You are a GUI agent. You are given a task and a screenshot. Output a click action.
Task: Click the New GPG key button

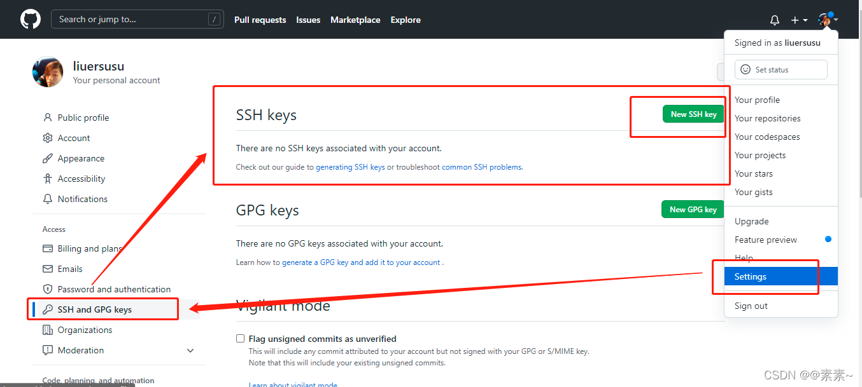pyautogui.click(x=693, y=209)
